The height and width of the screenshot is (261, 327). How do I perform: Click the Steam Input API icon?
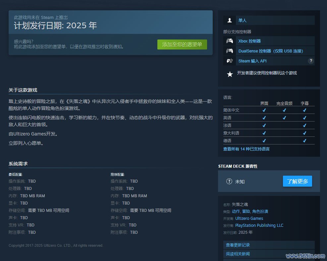pos(230,61)
